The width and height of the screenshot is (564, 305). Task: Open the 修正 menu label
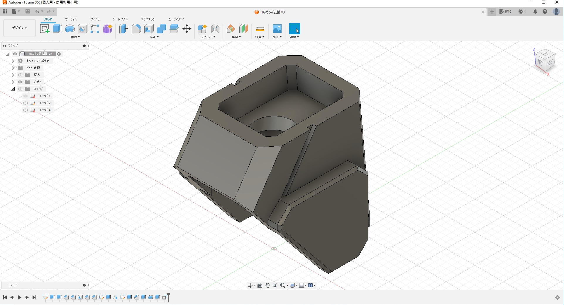point(154,37)
